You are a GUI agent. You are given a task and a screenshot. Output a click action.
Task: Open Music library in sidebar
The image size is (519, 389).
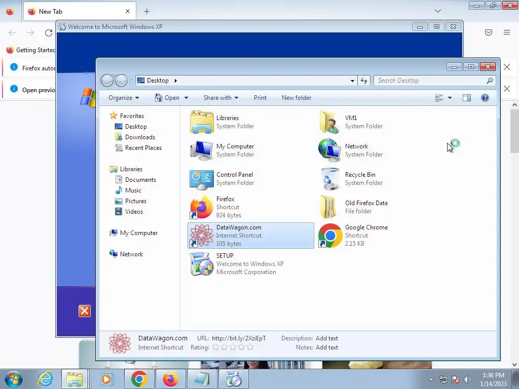128,190
